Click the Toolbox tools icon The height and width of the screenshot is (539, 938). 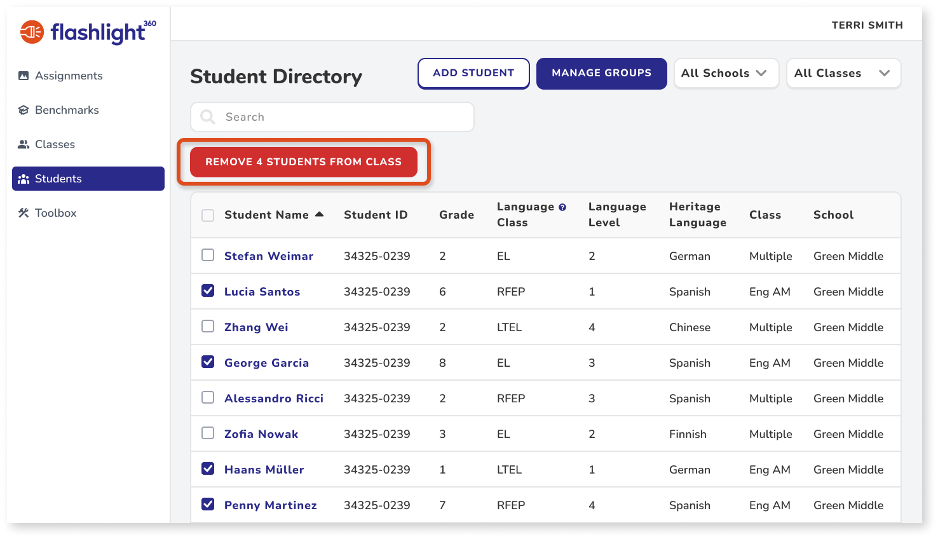coord(24,213)
